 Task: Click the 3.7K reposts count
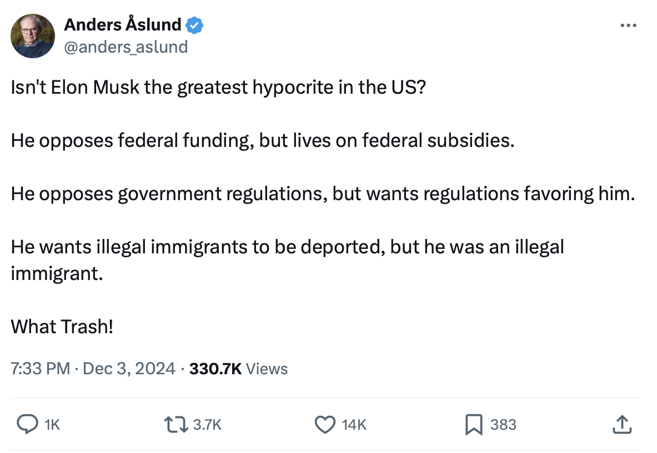[x=207, y=425]
